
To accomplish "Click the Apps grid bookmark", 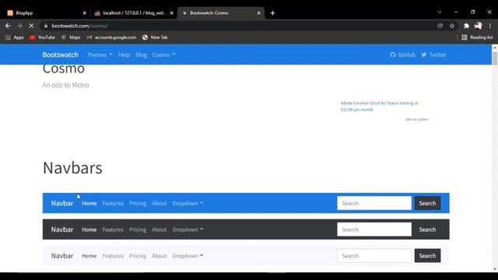I will pyautogui.click(x=15, y=37).
